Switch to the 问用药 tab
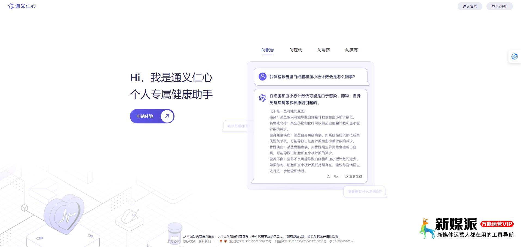521x247 pixels. (324, 50)
